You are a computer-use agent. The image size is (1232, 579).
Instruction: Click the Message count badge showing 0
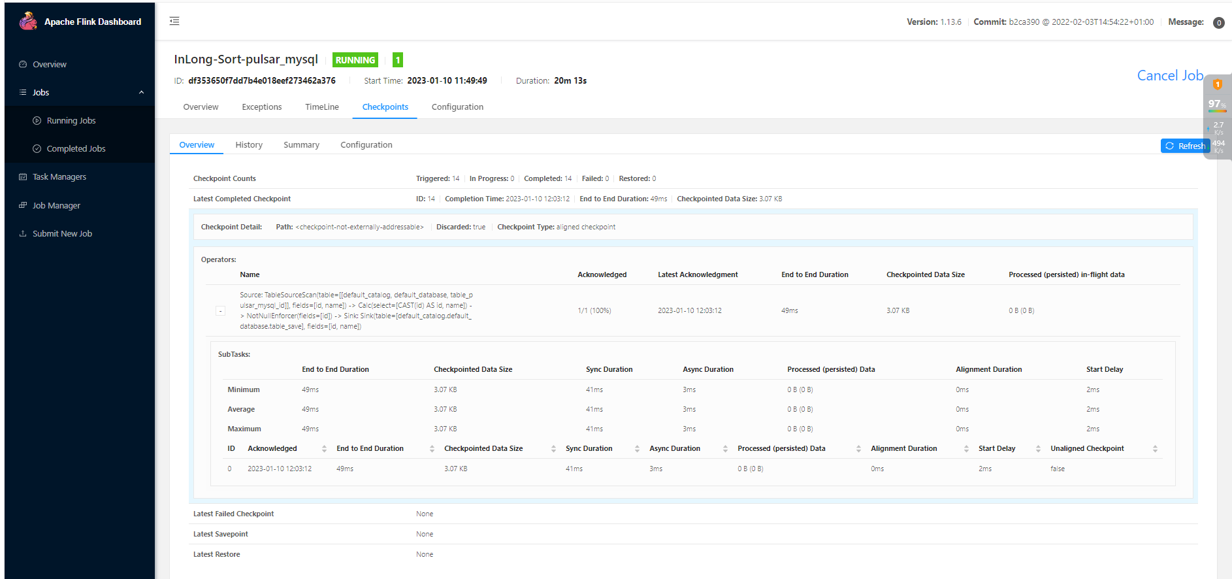[1218, 22]
